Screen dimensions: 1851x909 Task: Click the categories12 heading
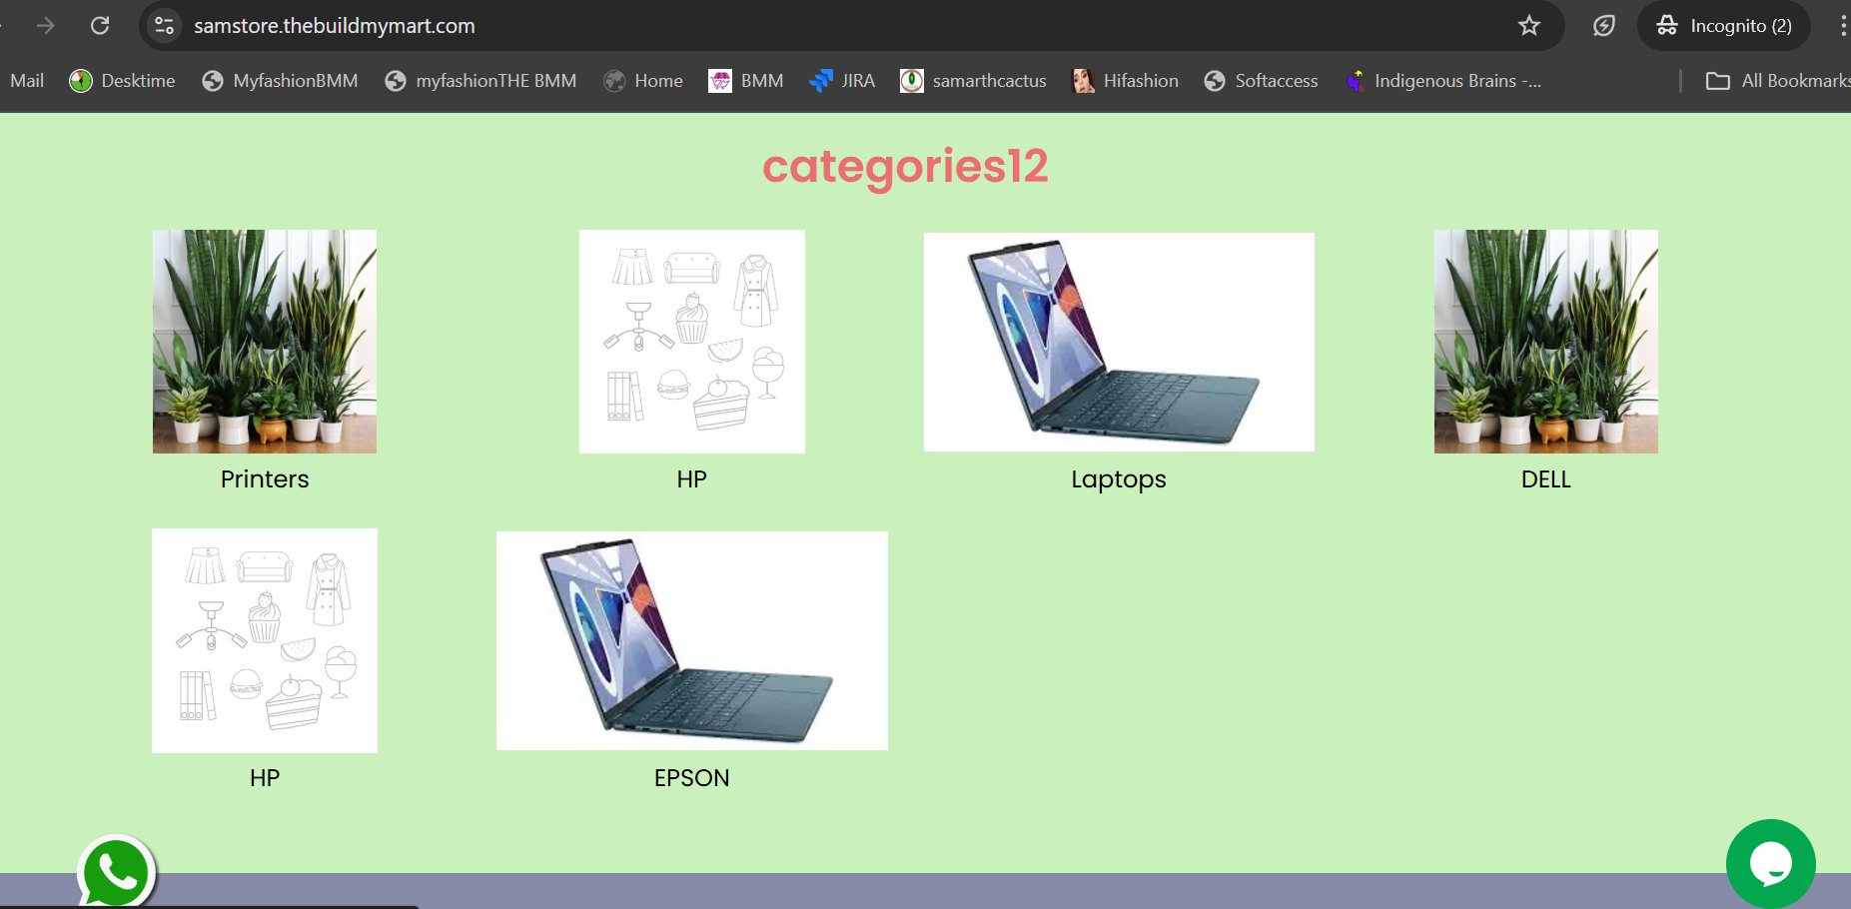pos(905,166)
